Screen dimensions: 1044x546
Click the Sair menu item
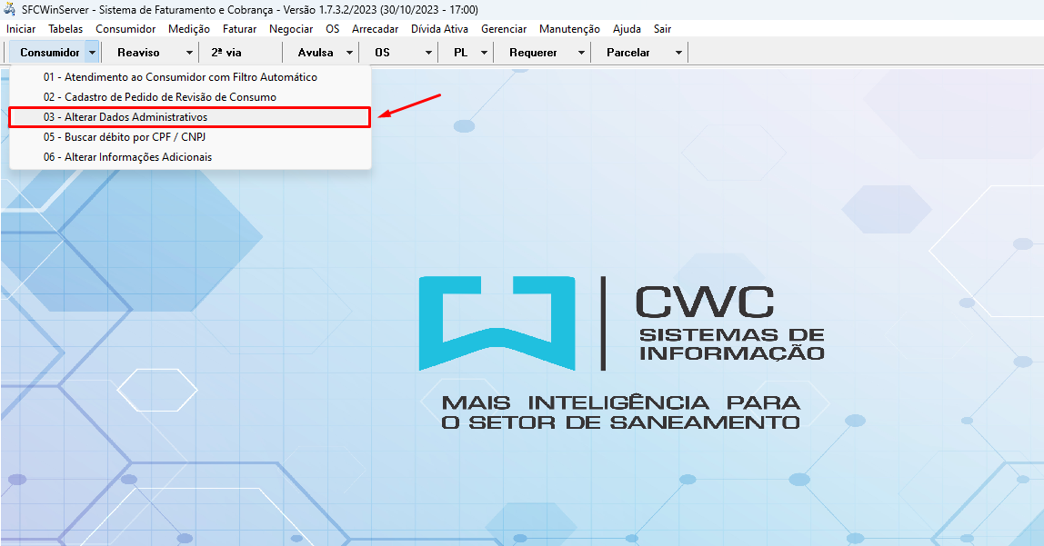click(662, 29)
